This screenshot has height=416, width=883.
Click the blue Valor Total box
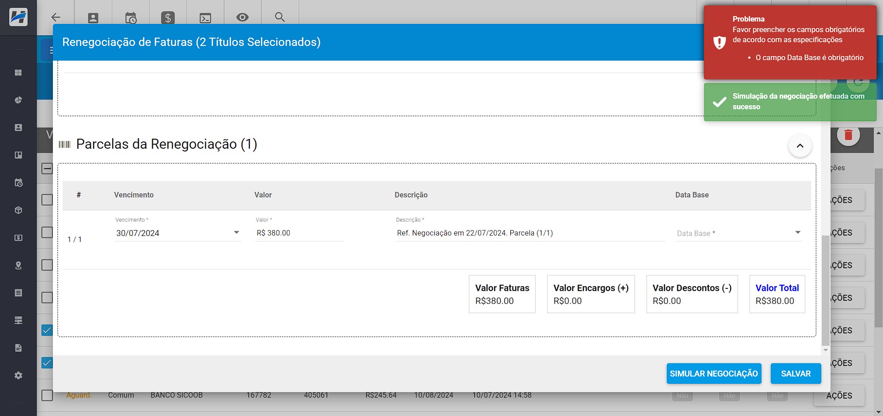pyautogui.click(x=777, y=294)
